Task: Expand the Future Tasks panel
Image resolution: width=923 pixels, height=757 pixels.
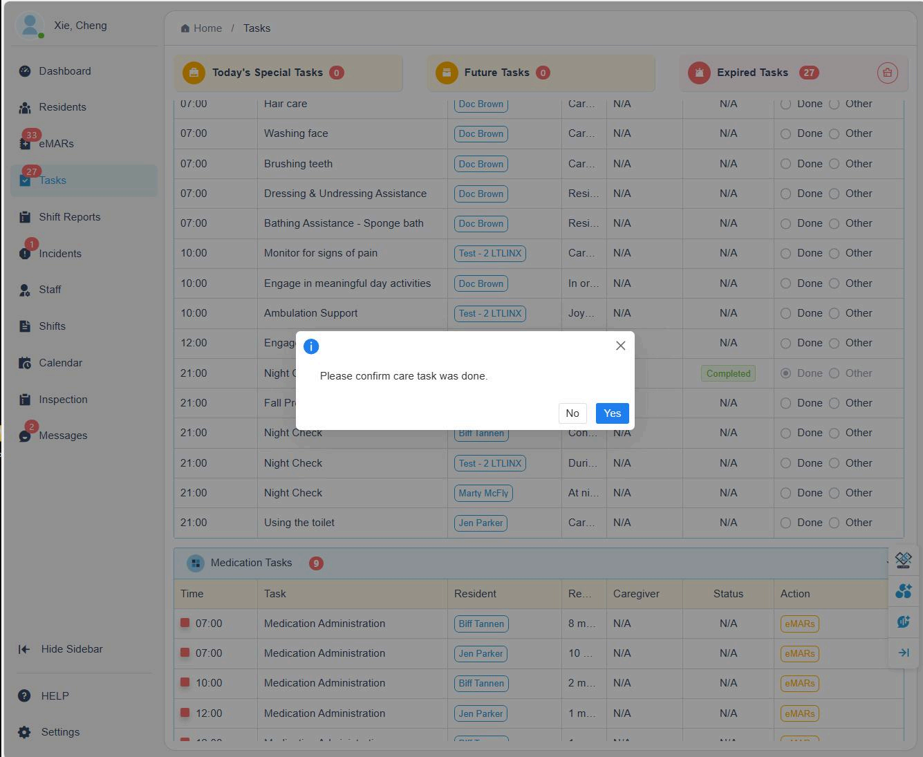Action: click(496, 73)
